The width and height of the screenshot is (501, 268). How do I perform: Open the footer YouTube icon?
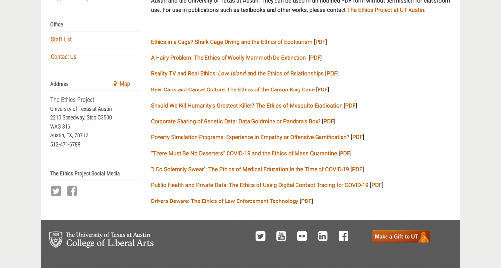[281, 236]
